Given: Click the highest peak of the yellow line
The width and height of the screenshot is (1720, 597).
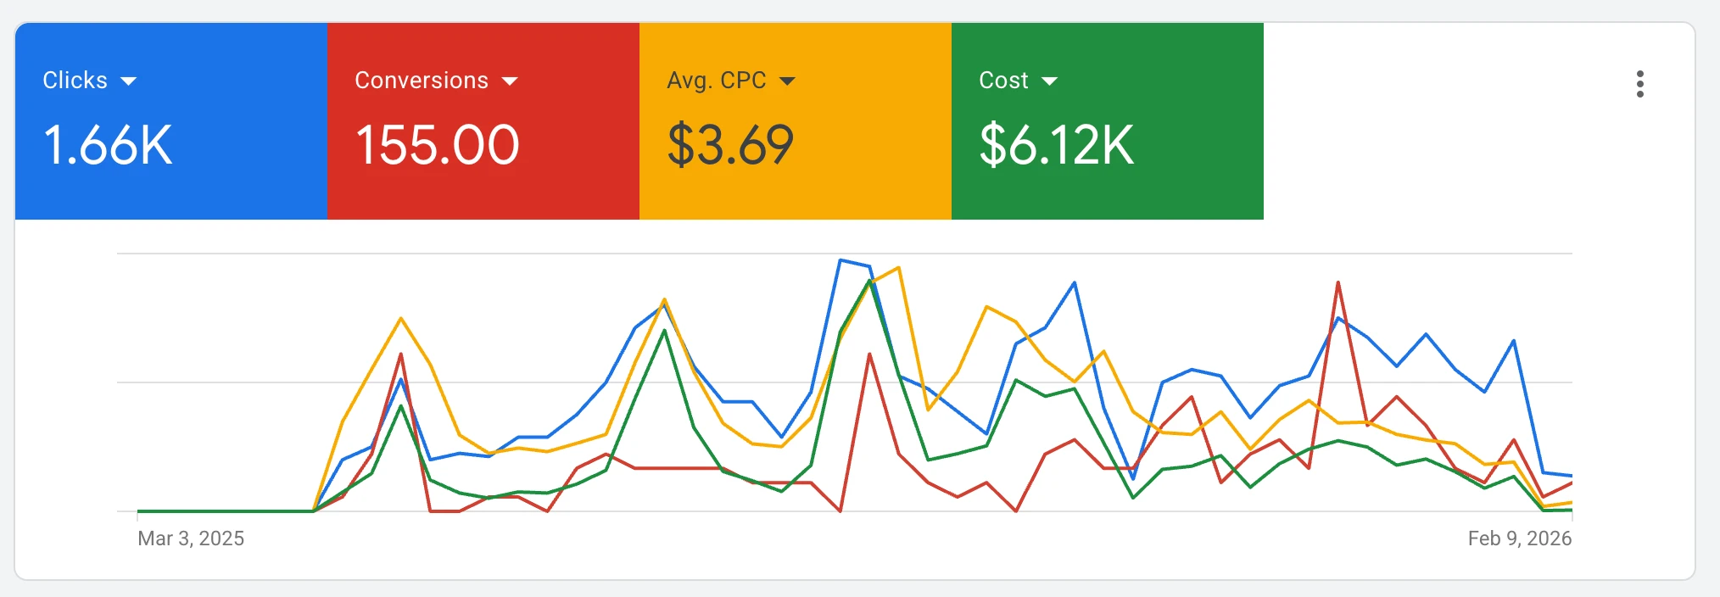Looking at the screenshot, I should pyautogui.click(x=898, y=268).
